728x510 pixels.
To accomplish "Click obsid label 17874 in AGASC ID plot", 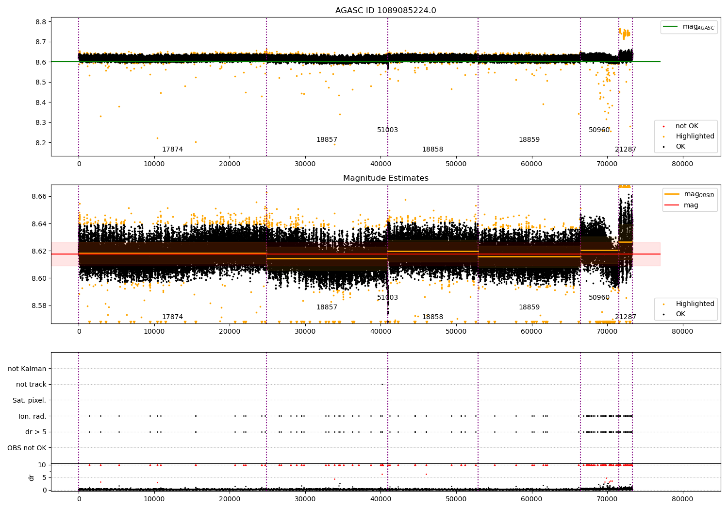I will (172, 150).
